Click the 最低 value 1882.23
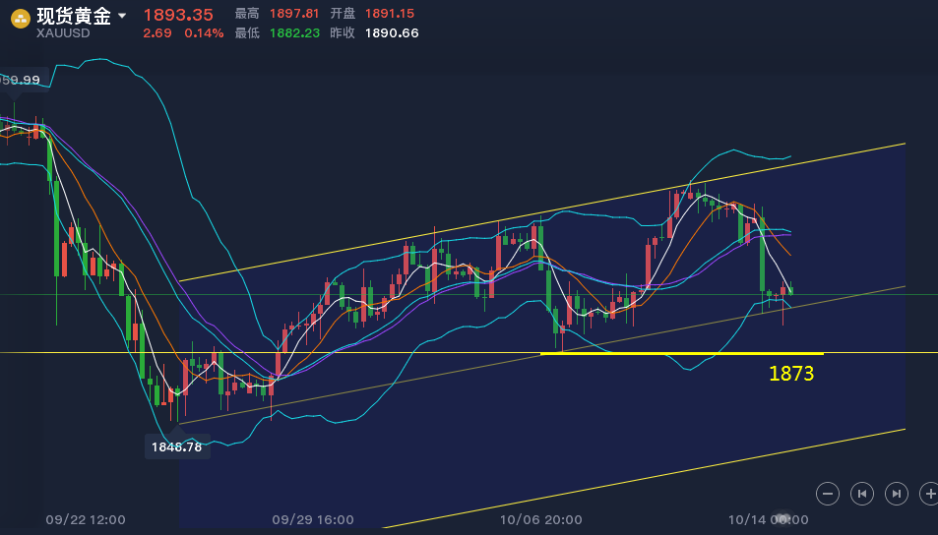Viewport: 938px width, 535px height. pos(294,33)
